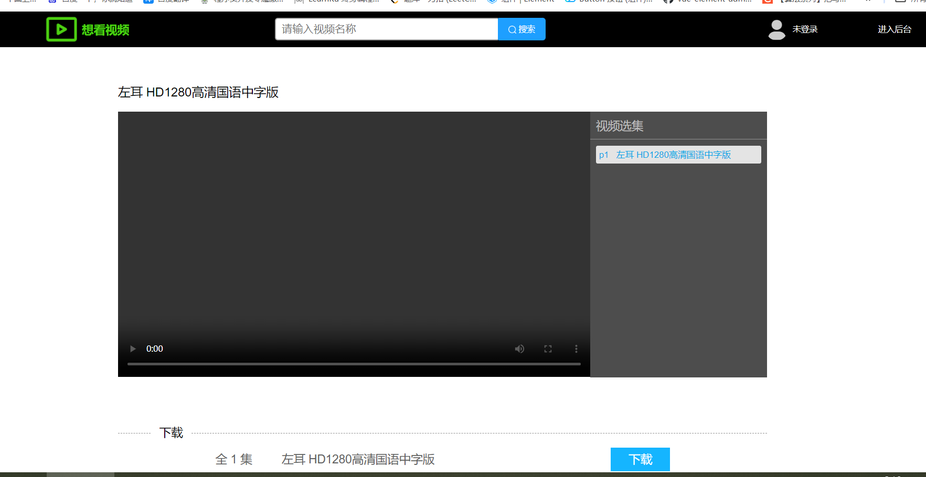Click the video title 左耳 HD1280高清国语中字版
Image resolution: width=926 pixels, height=477 pixels.
(198, 92)
